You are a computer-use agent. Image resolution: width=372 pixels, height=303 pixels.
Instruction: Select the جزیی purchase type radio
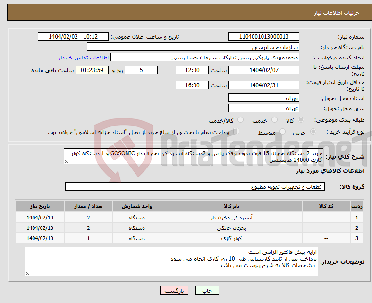tap(313, 132)
